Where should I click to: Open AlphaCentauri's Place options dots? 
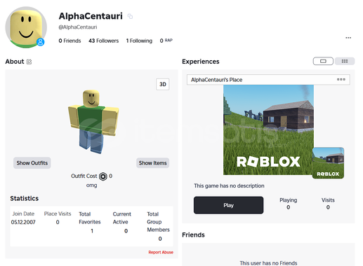coord(341,79)
